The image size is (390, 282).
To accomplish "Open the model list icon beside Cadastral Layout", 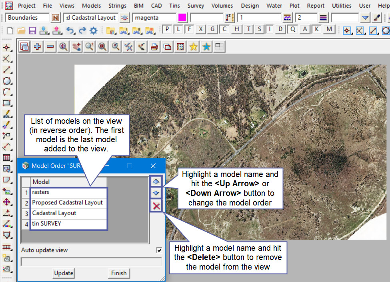I will (125, 18).
